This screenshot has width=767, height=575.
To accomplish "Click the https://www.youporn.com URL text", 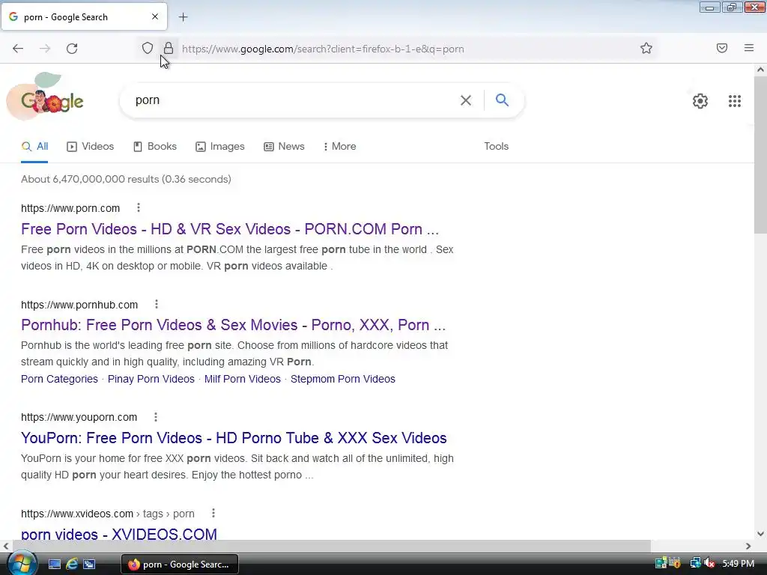I will pos(79,417).
